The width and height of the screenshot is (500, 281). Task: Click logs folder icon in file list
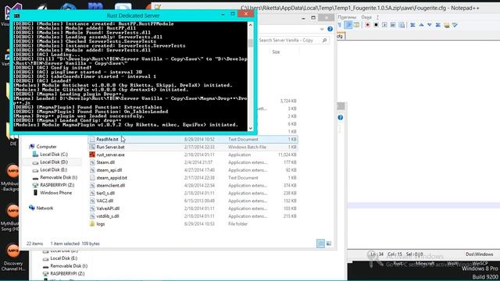(x=92, y=224)
